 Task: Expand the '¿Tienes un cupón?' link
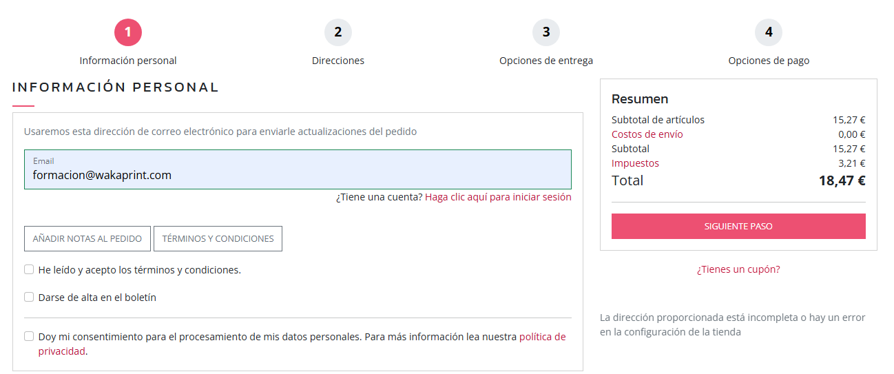pyautogui.click(x=738, y=269)
